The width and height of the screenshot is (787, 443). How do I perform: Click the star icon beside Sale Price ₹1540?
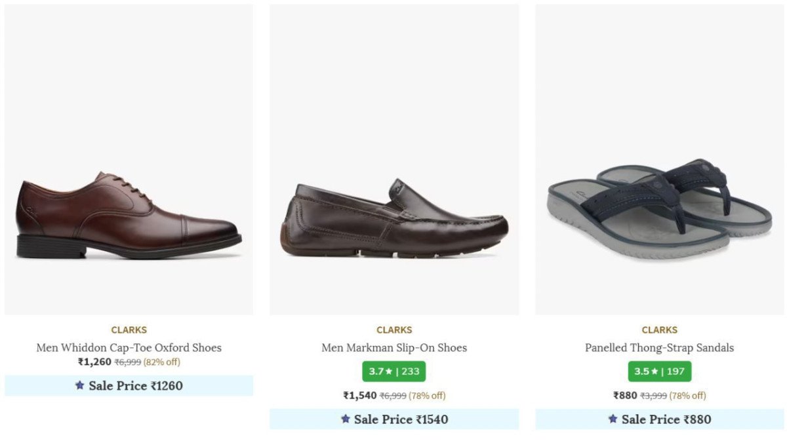coord(346,419)
